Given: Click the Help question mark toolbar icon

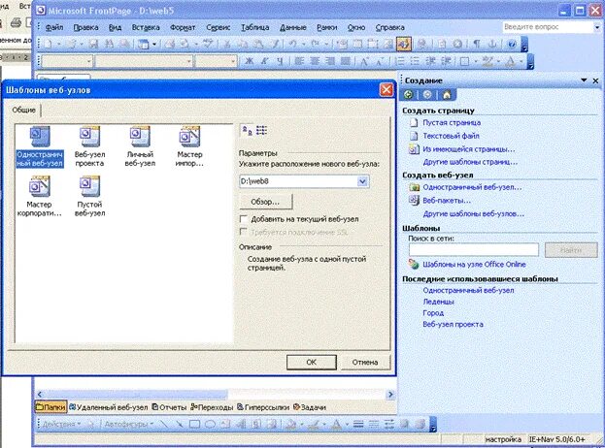Looking at the screenshot, I should (512, 44).
